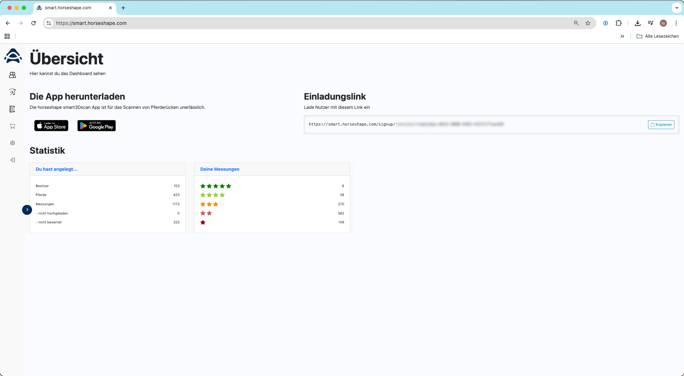Click the 'Messungen' statistic label
684x376 pixels.
(x=45, y=204)
